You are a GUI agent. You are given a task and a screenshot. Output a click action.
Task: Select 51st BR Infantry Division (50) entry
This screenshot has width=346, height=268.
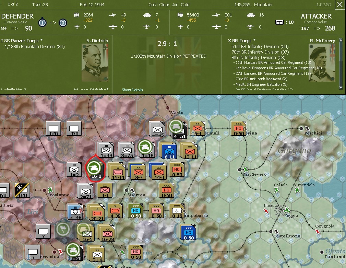click(x=260, y=47)
